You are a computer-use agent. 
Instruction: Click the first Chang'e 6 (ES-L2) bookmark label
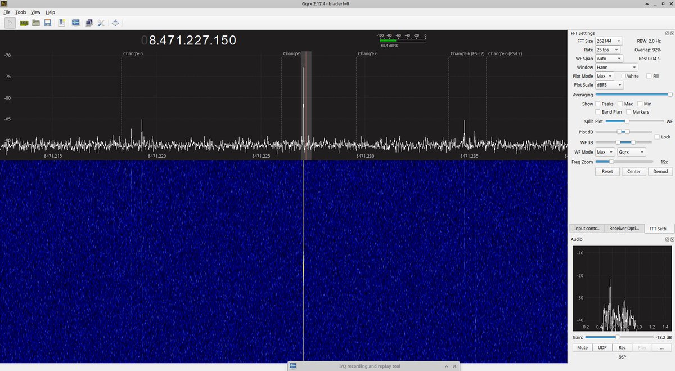467,54
